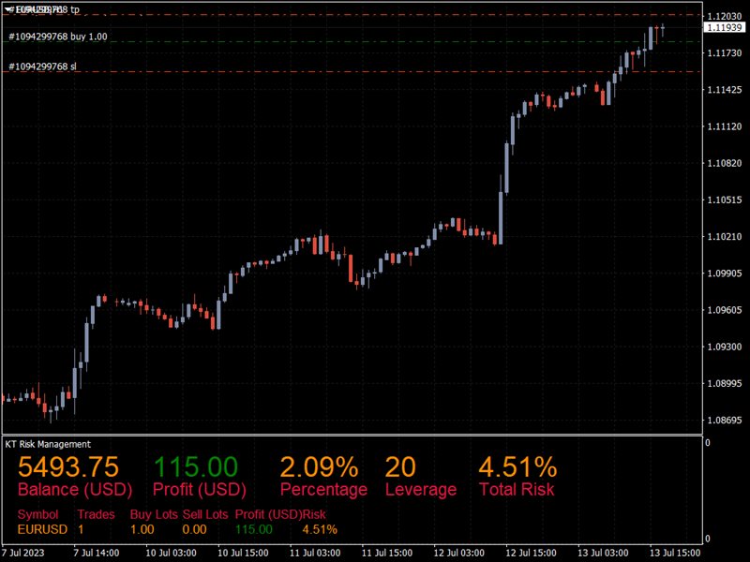The width and height of the screenshot is (750, 562).
Task: Click the 'KT Risk Management' indicator title
Action: tap(48, 444)
